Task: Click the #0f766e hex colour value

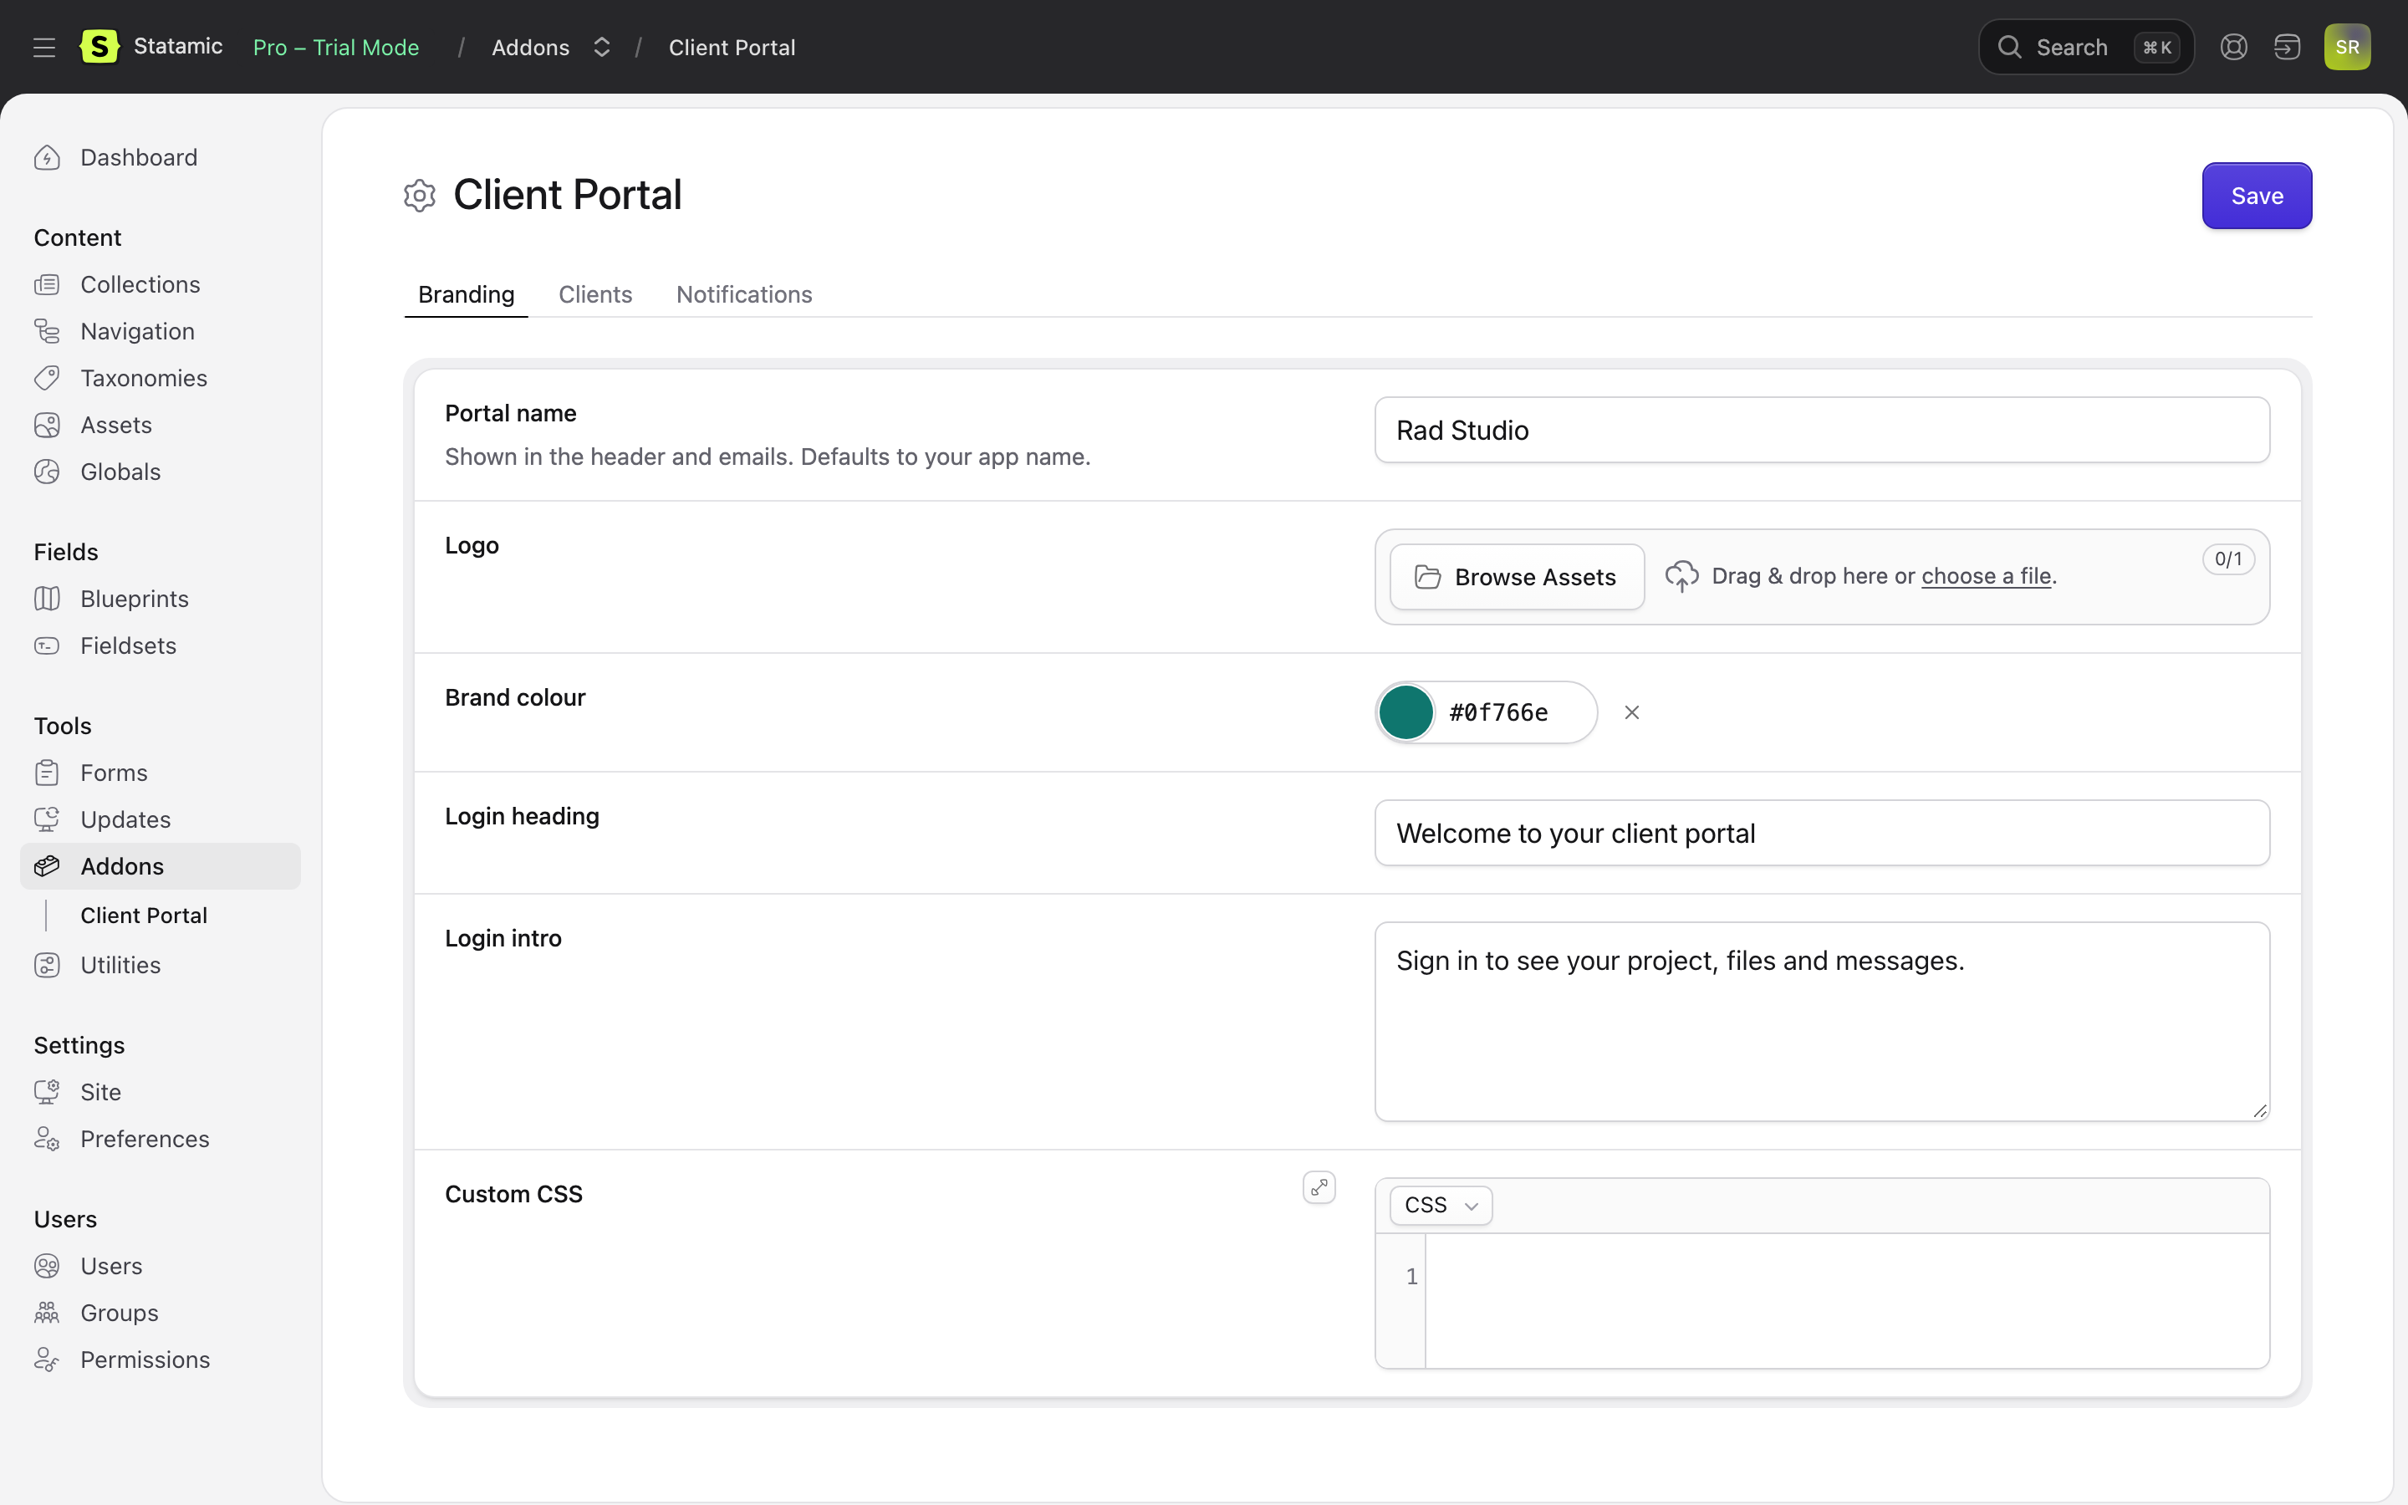Action: click(1498, 712)
